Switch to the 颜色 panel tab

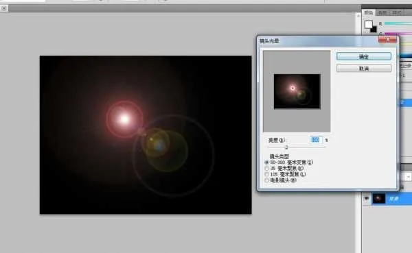click(x=369, y=12)
